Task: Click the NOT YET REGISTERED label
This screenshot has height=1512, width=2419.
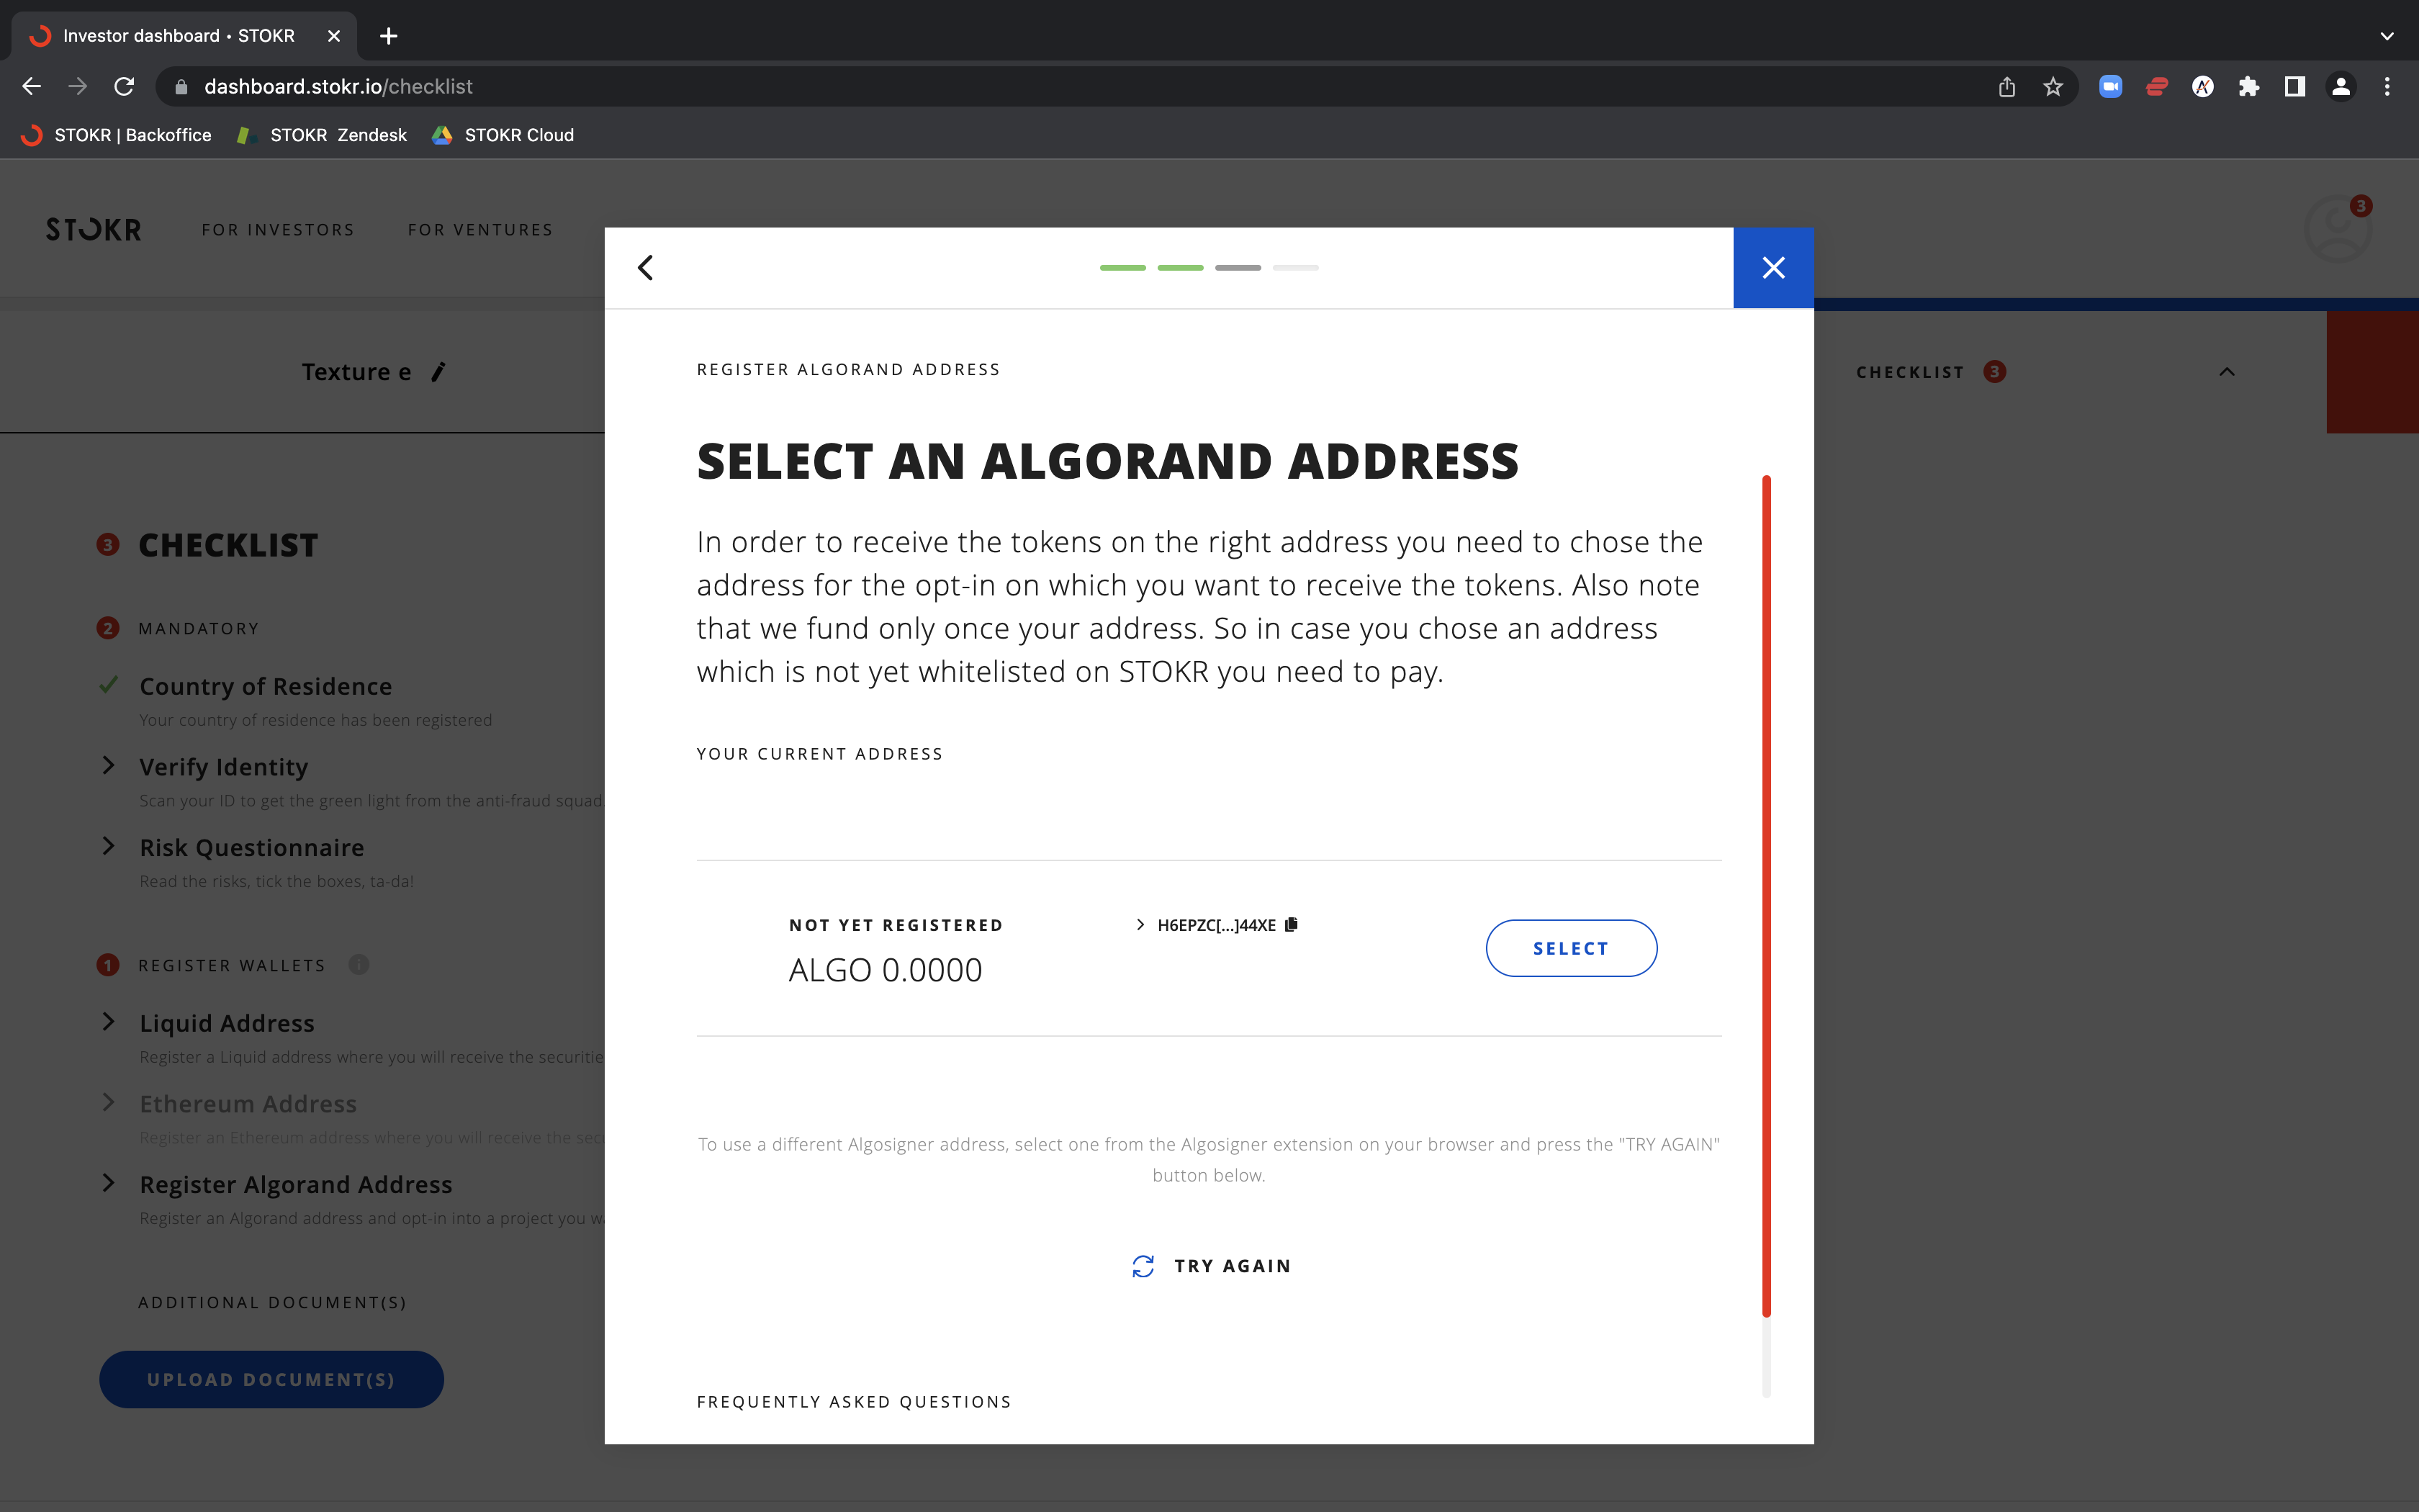Action: (x=896, y=925)
